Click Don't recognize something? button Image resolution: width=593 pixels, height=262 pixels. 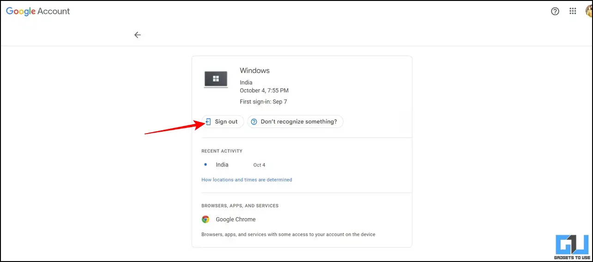point(295,122)
